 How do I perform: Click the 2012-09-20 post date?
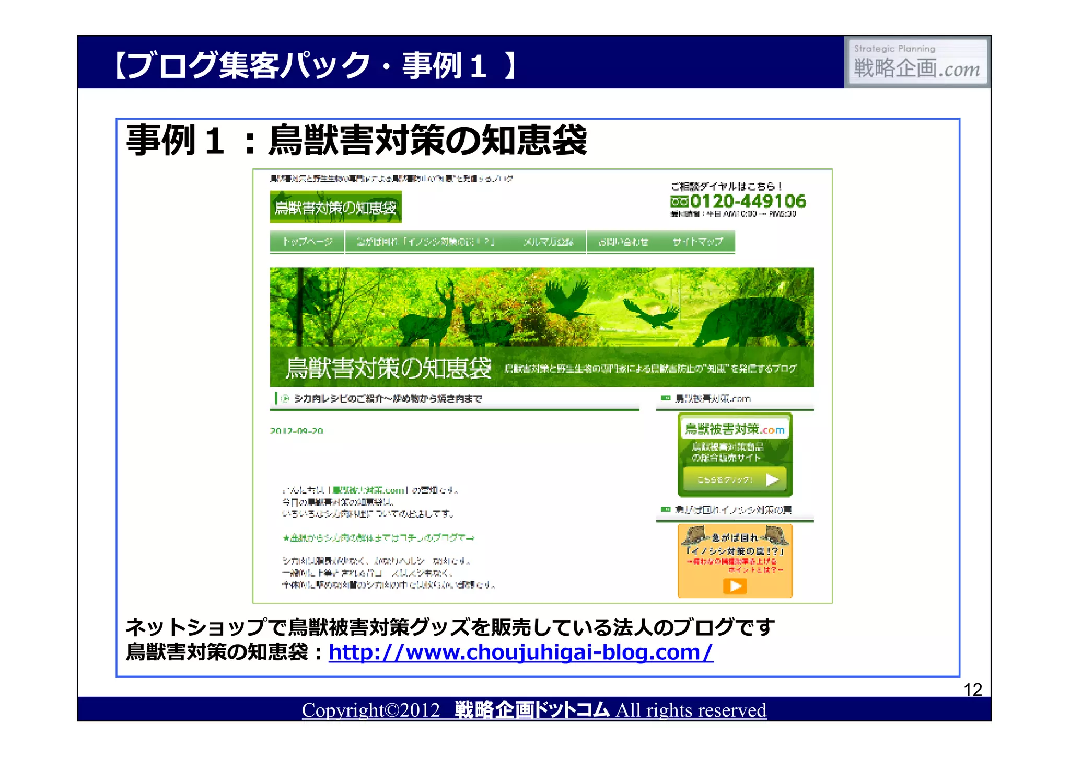pos(297,431)
